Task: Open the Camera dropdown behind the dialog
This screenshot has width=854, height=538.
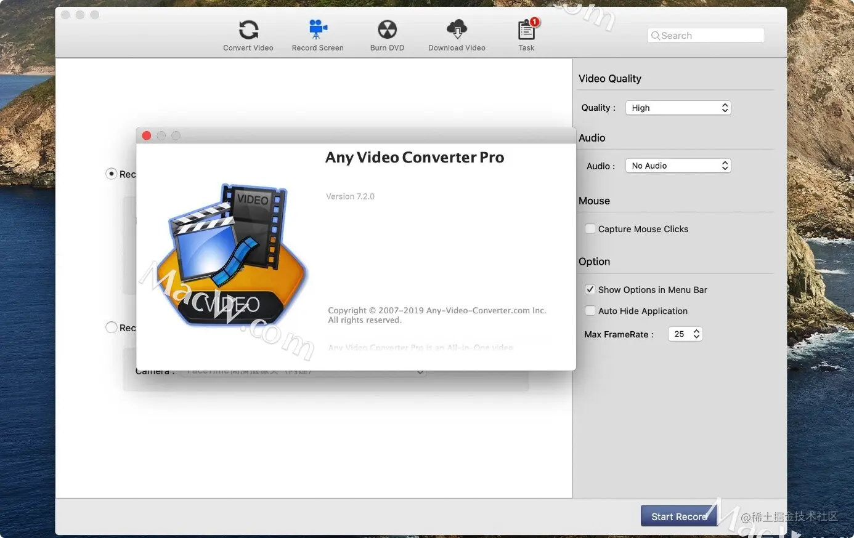Action: [x=303, y=372]
